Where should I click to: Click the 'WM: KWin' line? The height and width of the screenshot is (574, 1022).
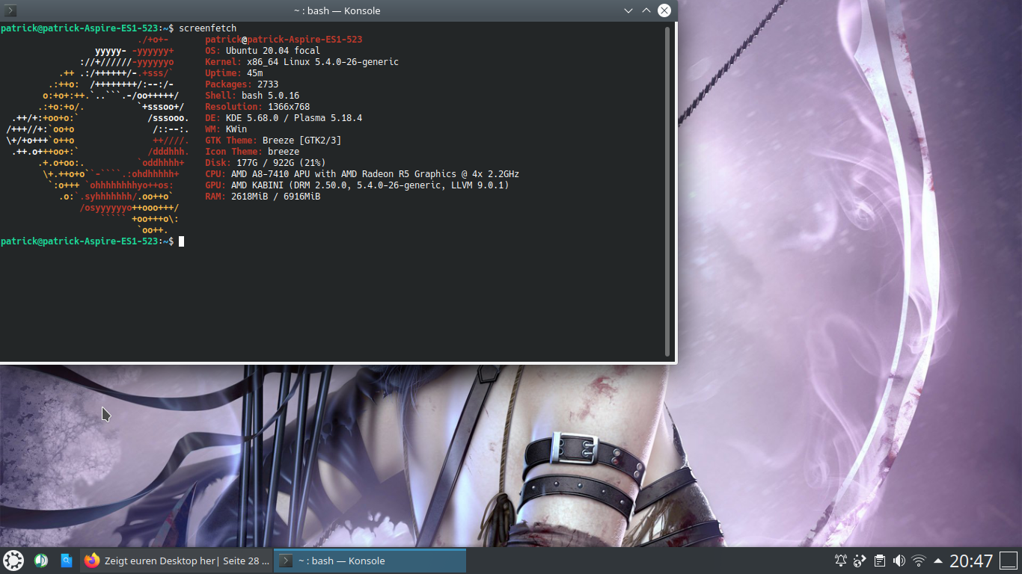(226, 129)
